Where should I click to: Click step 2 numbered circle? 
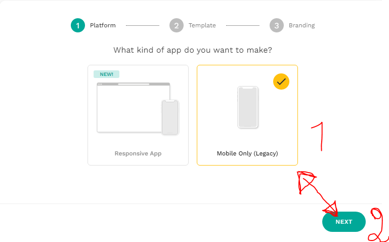(x=177, y=25)
